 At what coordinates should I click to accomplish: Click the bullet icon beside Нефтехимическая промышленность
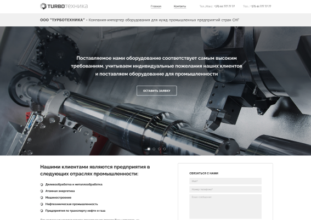[x=42, y=204]
